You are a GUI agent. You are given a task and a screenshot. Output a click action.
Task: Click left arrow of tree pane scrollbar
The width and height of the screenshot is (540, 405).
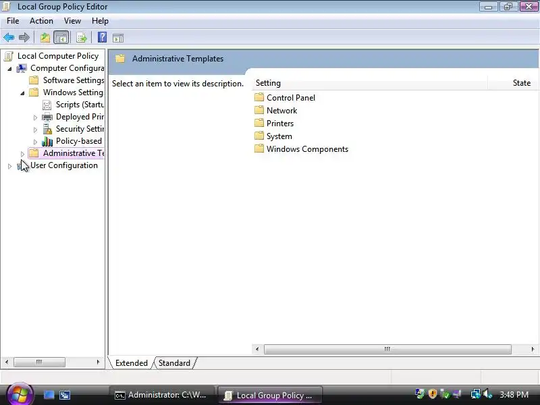coord(7,362)
